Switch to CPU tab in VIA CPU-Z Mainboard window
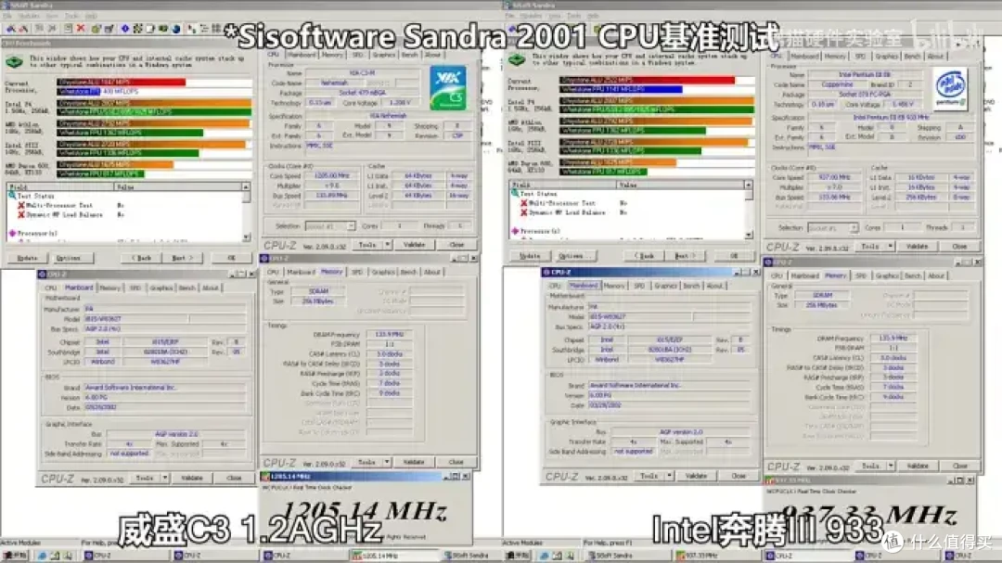This screenshot has width=1002, height=563. coord(50,288)
